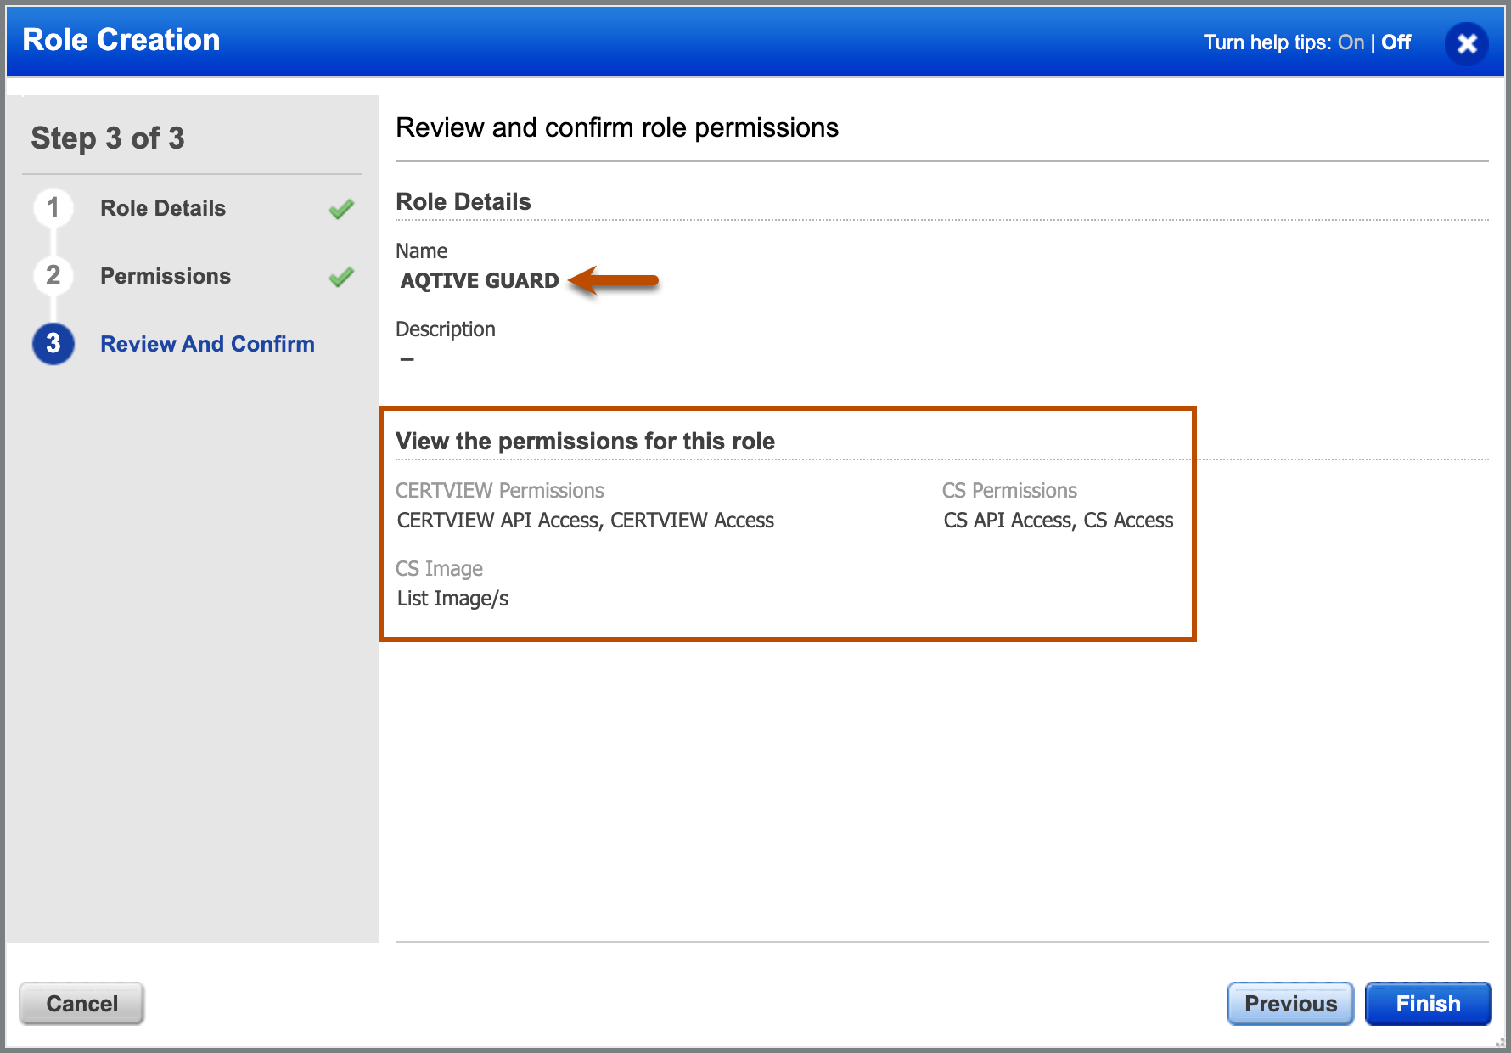Screen dimensions: 1511x1053
Task: Click the step 3 circle icon
Action: pyautogui.click(x=53, y=344)
